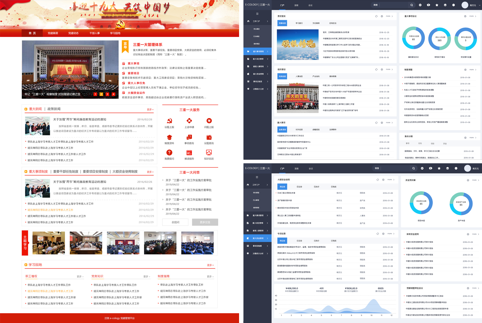Select the 会议 tab in lower dashboard header
The height and width of the screenshot is (323, 482).
(311, 169)
